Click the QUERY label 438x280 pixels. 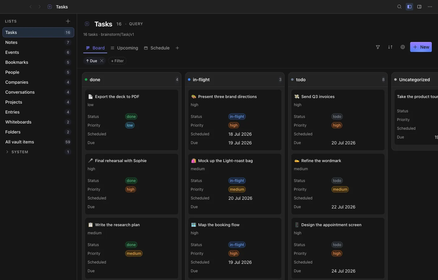coord(136,24)
